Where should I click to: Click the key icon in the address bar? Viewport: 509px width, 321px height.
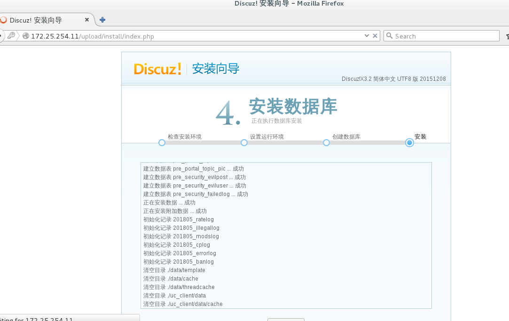[x=11, y=35]
